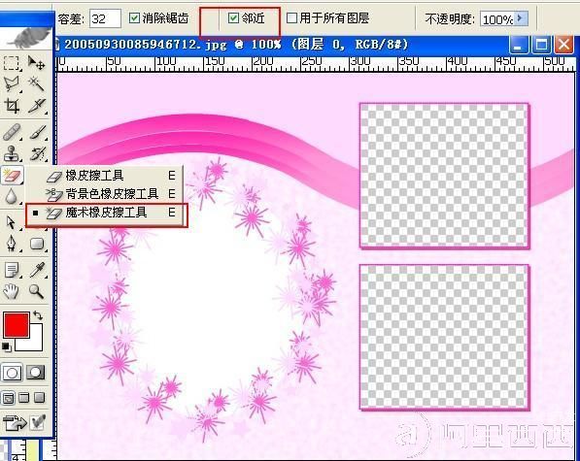Select the Move tool
580x461 pixels.
[37, 63]
